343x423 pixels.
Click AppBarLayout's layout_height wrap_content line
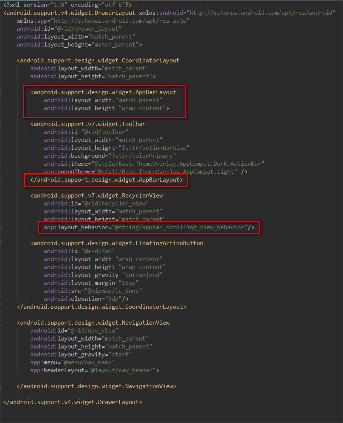click(106, 108)
